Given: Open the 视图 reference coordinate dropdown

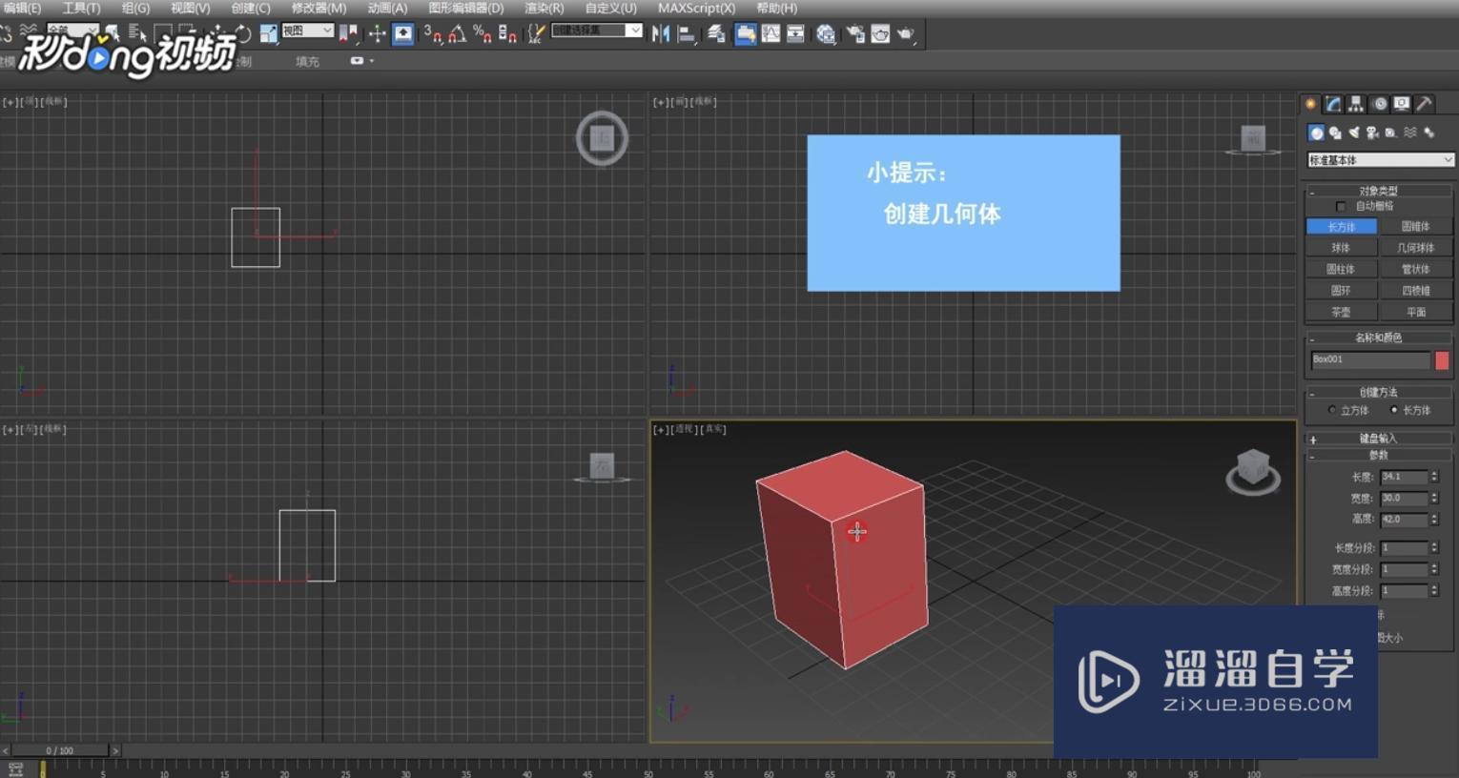Looking at the screenshot, I should point(307,31).
